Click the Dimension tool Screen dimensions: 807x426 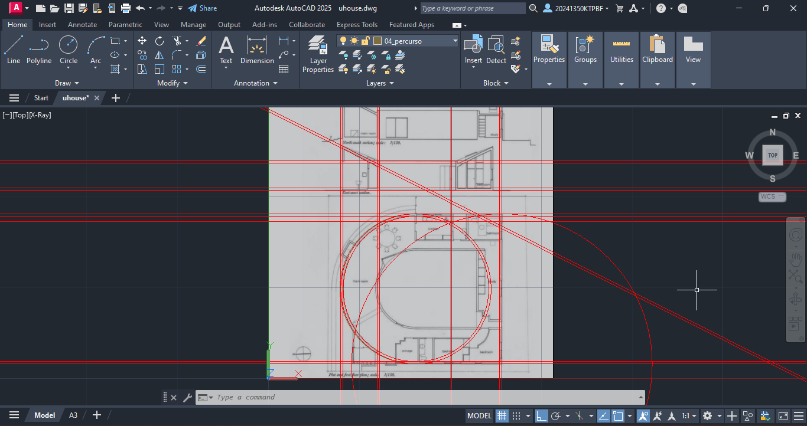(x=257, y=50)
